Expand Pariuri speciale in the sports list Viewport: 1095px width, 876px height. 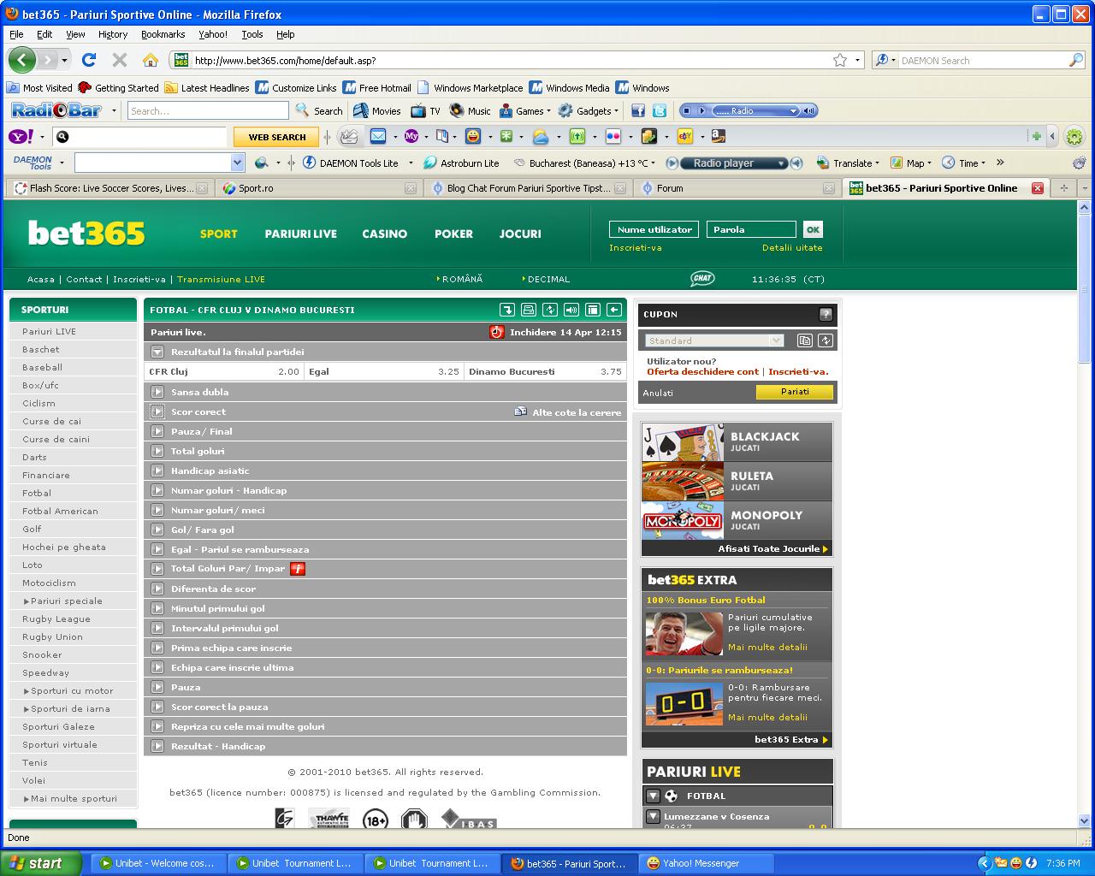62,601
